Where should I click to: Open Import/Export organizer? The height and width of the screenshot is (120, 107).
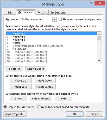point(15,114)
